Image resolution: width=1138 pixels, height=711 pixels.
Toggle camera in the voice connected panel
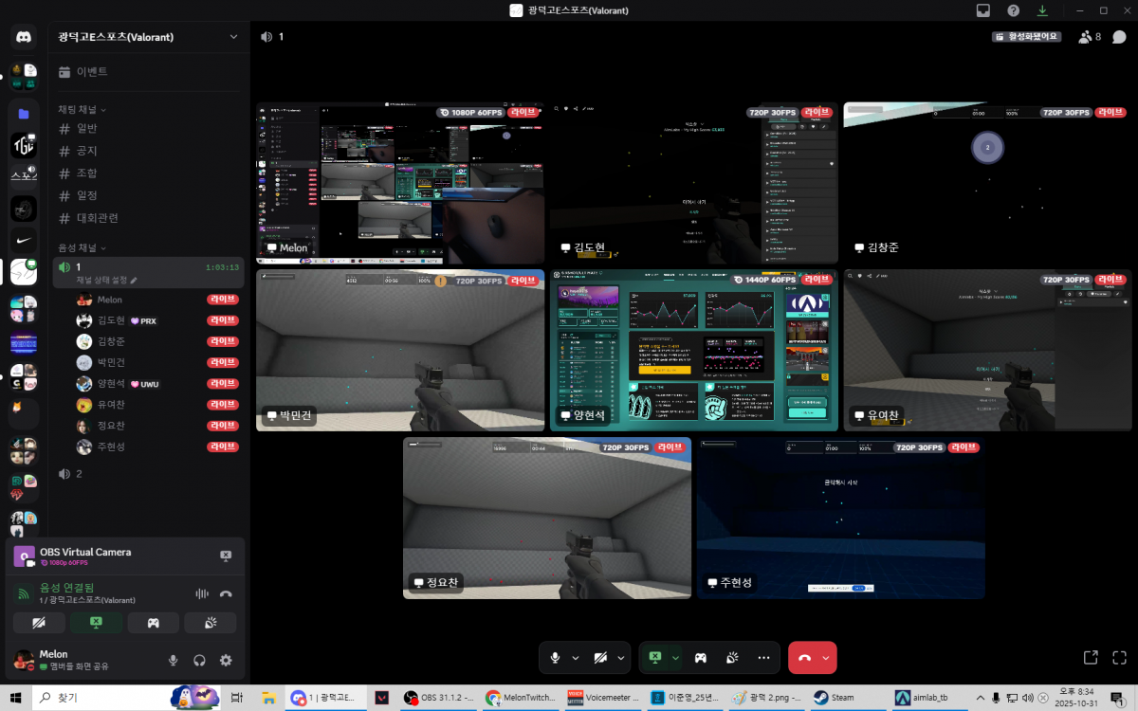39,623
